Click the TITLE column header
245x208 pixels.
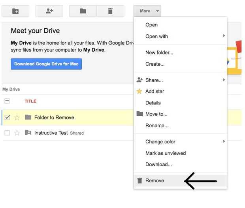click(x=30, y=101)
